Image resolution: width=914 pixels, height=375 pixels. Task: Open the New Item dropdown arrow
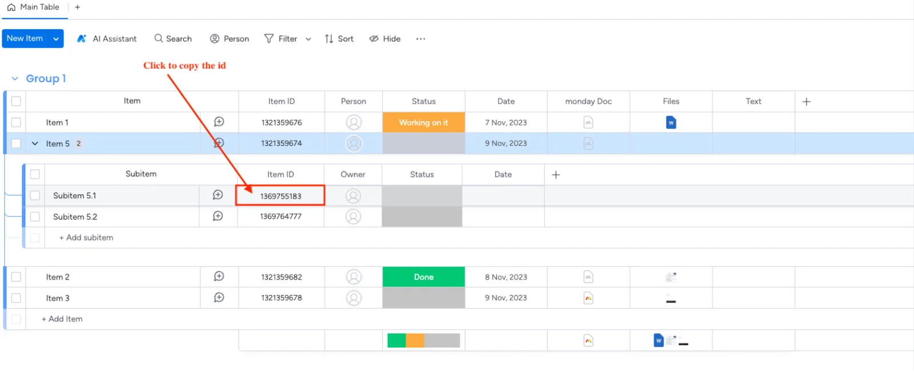(56, 39)
